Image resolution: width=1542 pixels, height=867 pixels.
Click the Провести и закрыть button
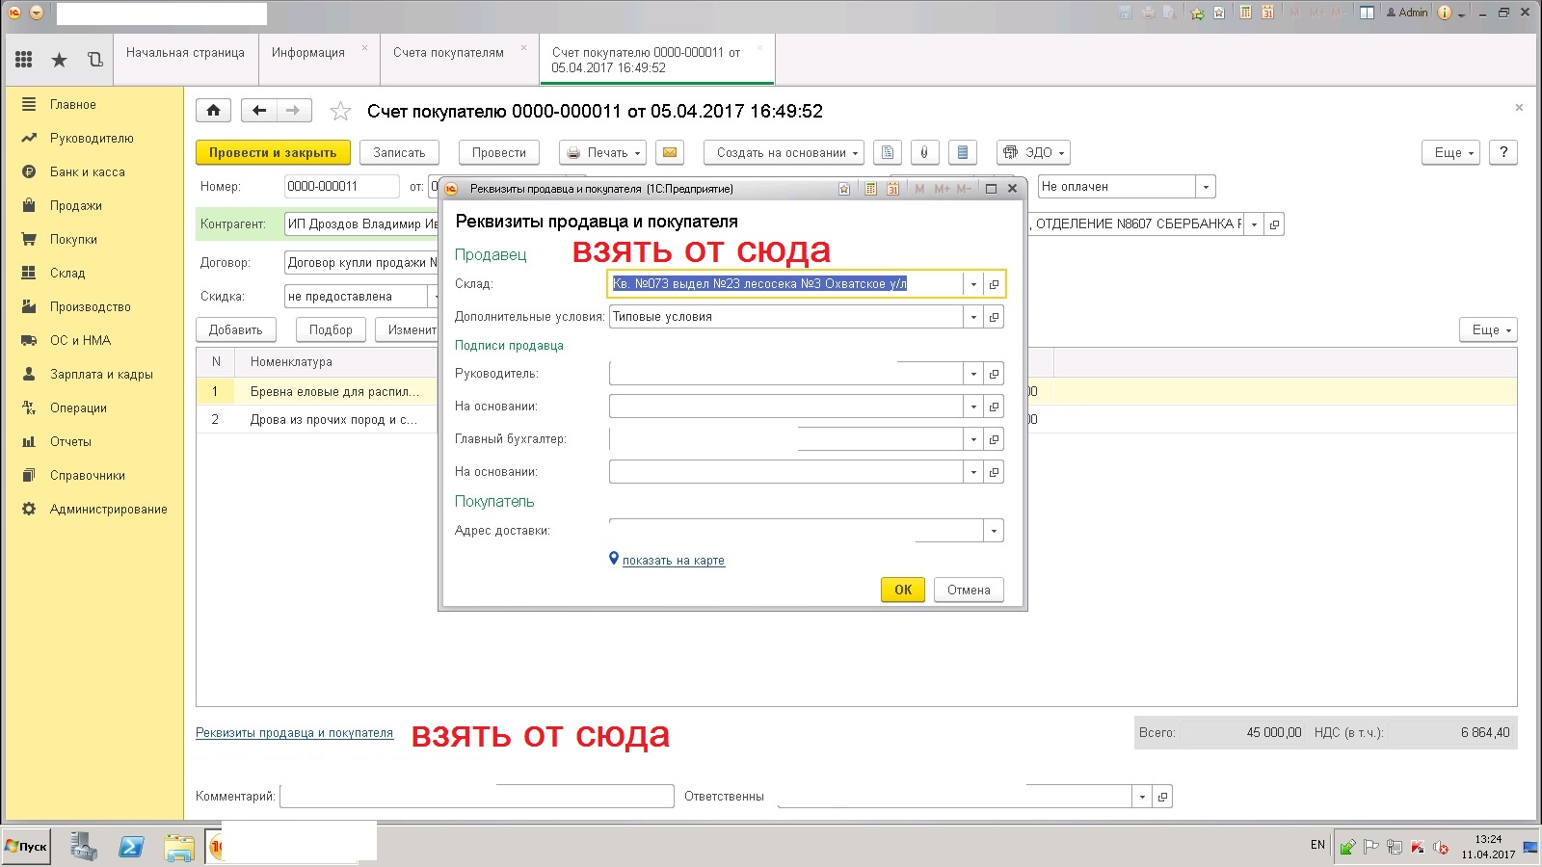point(273,153)
